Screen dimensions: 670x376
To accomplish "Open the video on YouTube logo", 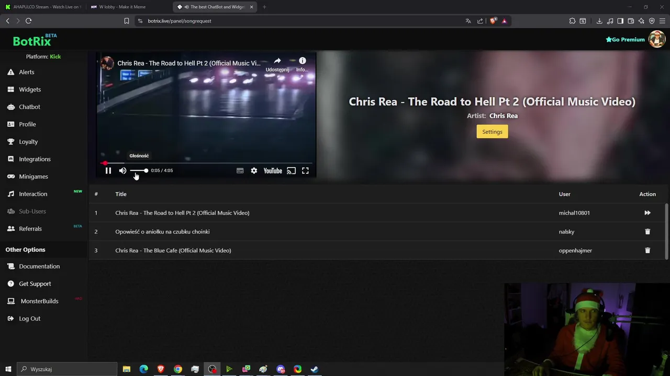I will coord(273,171).
